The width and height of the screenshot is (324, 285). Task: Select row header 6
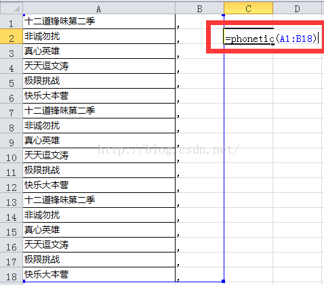click(12, 96)
